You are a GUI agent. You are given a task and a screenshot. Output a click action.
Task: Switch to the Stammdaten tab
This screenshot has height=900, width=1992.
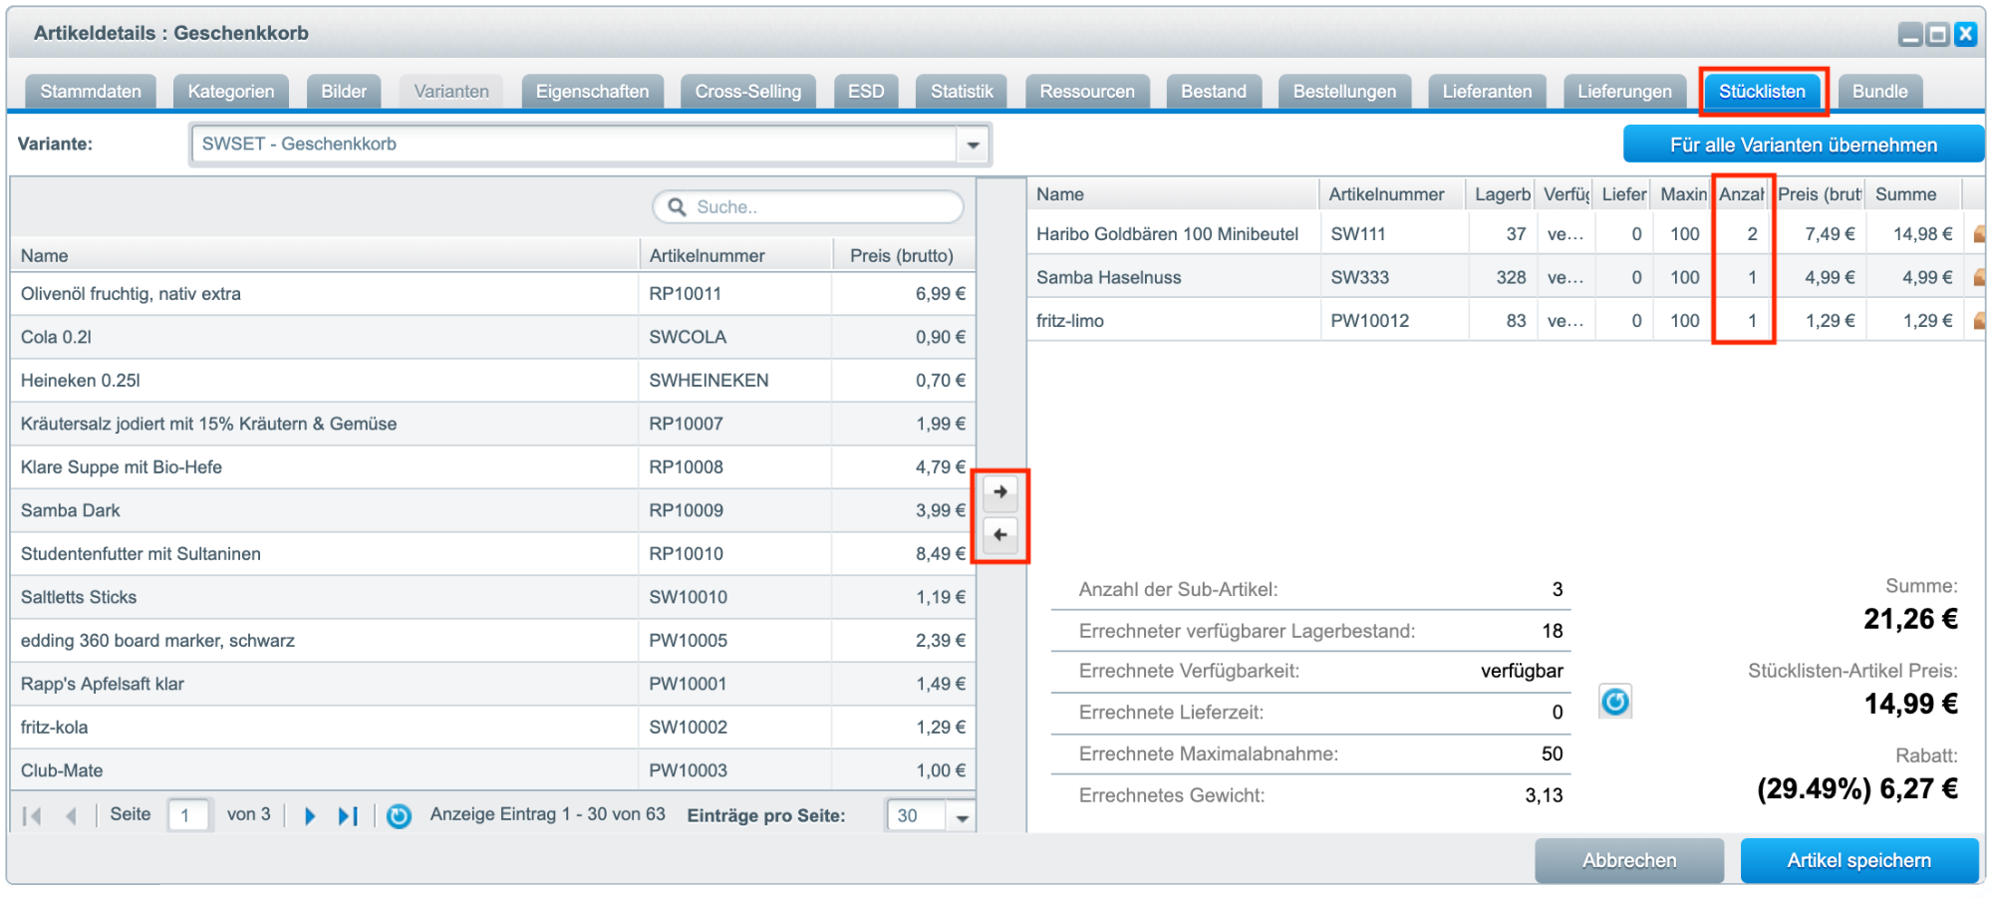[91, 92]
